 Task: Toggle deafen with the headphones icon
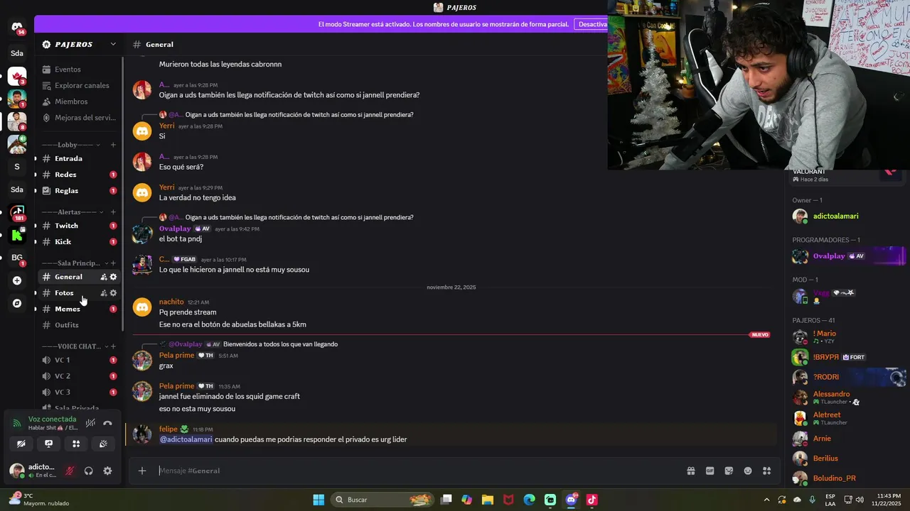pyautogui.click(x=89, y=471)
